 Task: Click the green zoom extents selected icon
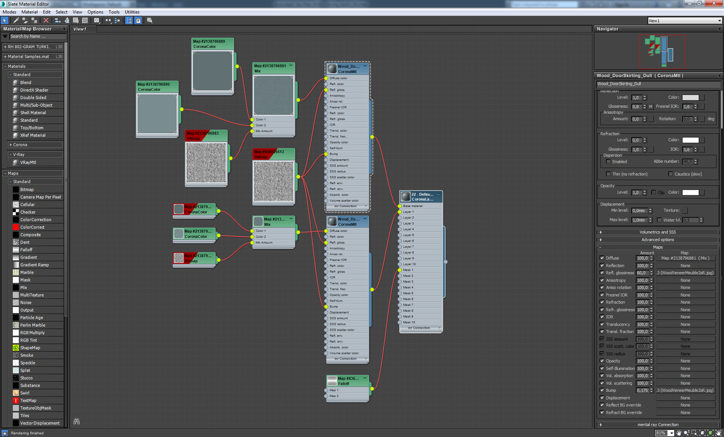[x=711, y=433]
